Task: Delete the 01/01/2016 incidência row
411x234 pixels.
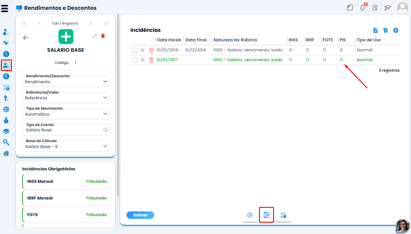Action: click(x=151, y=50)
